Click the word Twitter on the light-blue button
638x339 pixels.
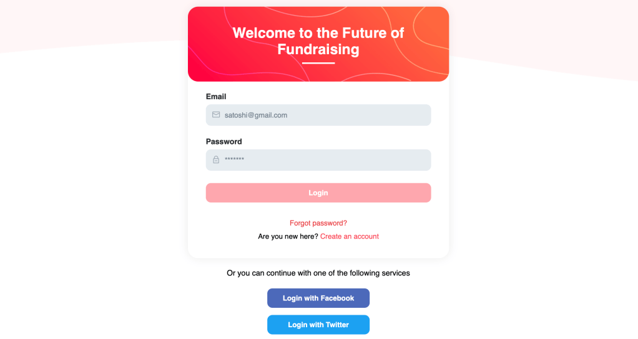coord(337,325)
